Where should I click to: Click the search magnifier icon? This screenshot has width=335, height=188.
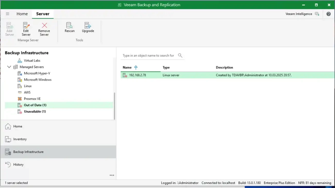pos(180,55)
